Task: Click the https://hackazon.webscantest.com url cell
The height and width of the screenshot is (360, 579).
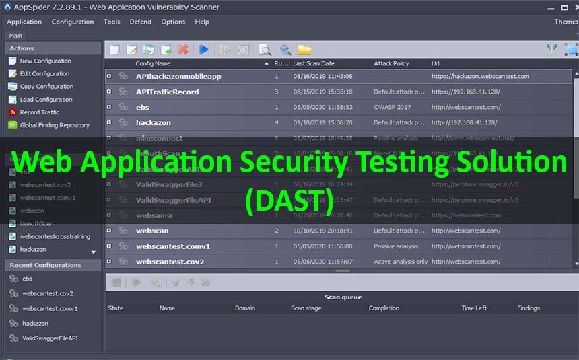Action: point(480,76)
